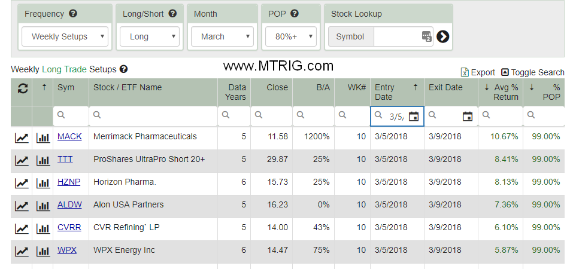Click the keypad icon in Symbol field
The width and height of the screenshot is (570, 269).
point(426,36)
